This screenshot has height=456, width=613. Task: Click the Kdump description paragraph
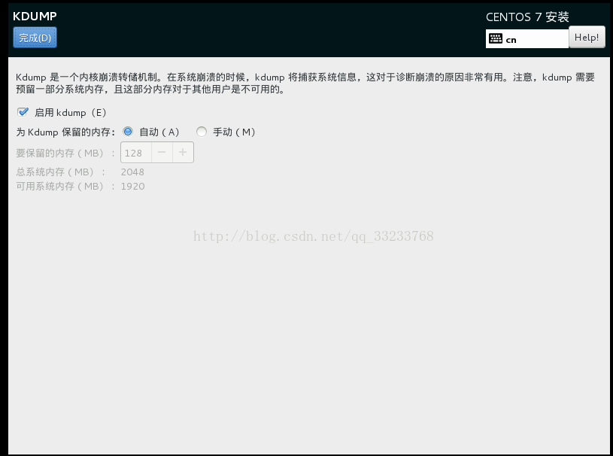coord(305,84)
